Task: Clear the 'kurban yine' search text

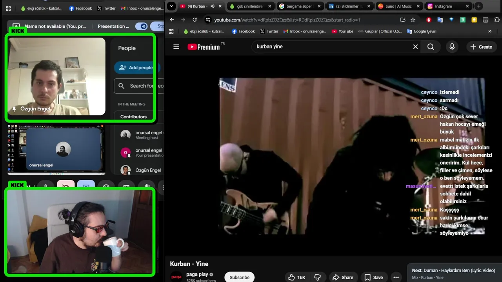Action: coord(415,47)
